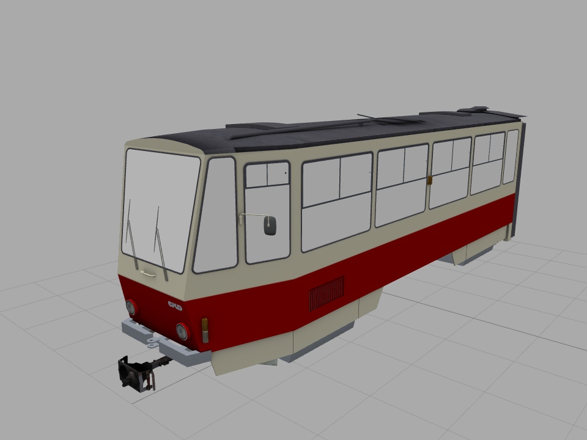Click the orange turn signal at front corner
The height and width of the screenshot is (440, 587).
(x=205, y=331)
